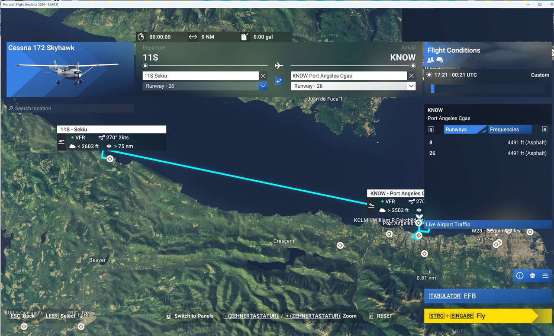Screen dimensions: 554x336
Task: Click the 11S departure code heading
Action: point(151,58)
